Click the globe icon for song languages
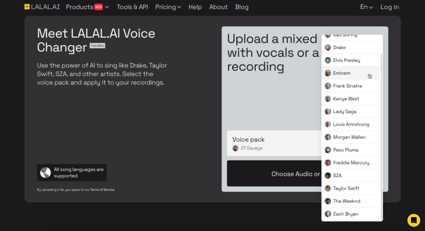This screenshot has width=425, height=231. 45,172
